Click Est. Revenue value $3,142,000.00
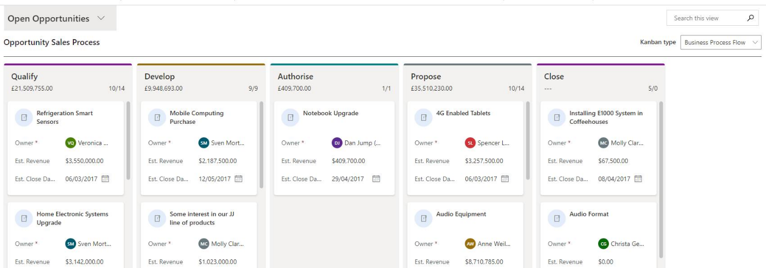The width and height of the screenshot is (766, 268). tap(84, 262)
